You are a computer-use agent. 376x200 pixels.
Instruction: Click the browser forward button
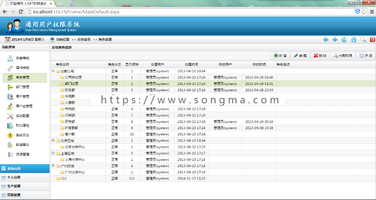click(x=13, y=12)
